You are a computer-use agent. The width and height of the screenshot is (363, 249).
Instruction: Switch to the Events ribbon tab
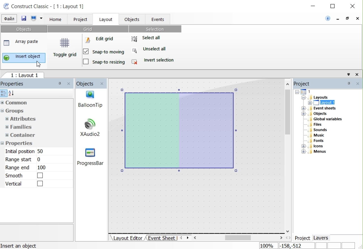click(158, 19)
